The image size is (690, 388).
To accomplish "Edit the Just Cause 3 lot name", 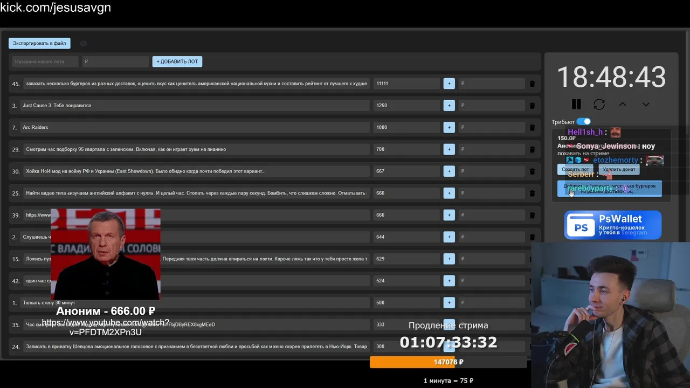I will click(195, 106).
